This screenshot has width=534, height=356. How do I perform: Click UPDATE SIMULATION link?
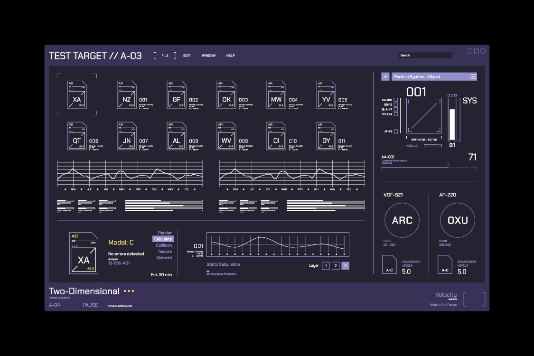(x=120, y=306)
